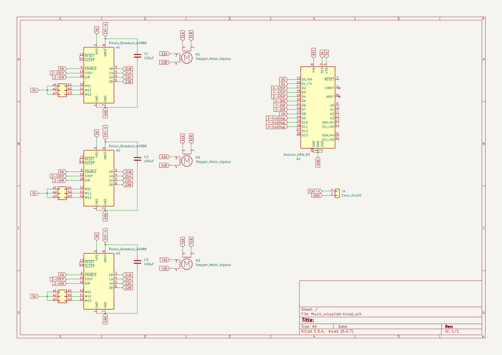Select the File: Music_visualizer.kicad_sch text
The height and width of the screenshot is (355, 502).
coord(332,314)
